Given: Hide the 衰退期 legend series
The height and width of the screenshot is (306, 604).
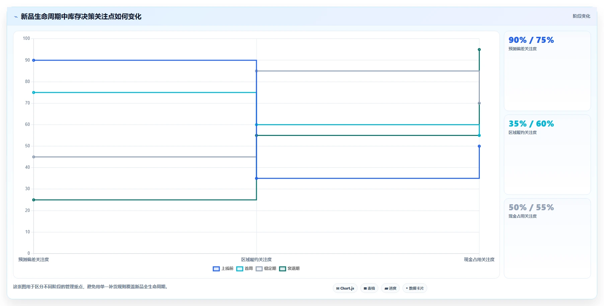Looking at the screenshot, I should [x=289, y=269].
